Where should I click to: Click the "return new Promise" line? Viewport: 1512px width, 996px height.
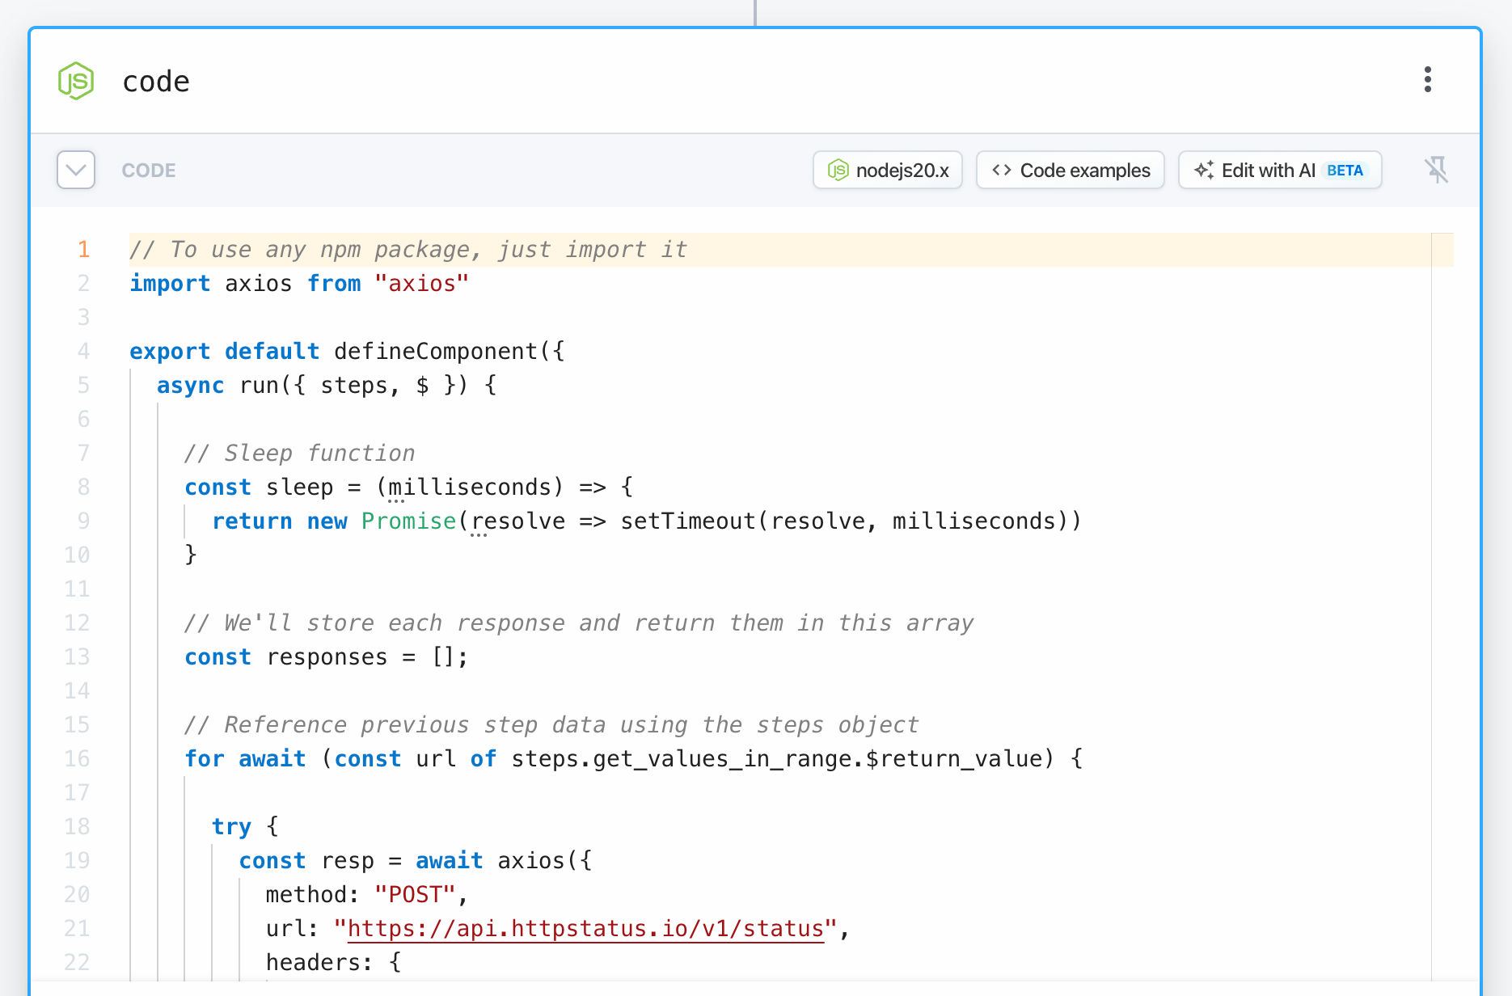pyautogui.click(x=646, y=521)
